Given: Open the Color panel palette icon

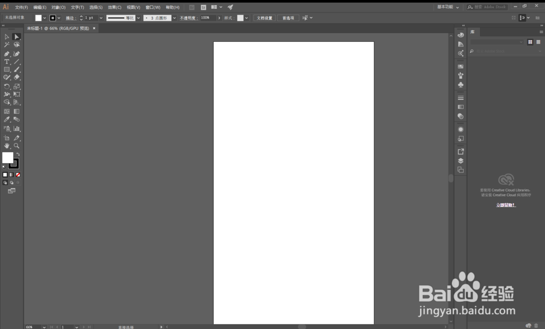Looking at the screenshot, I should [461, 35].
